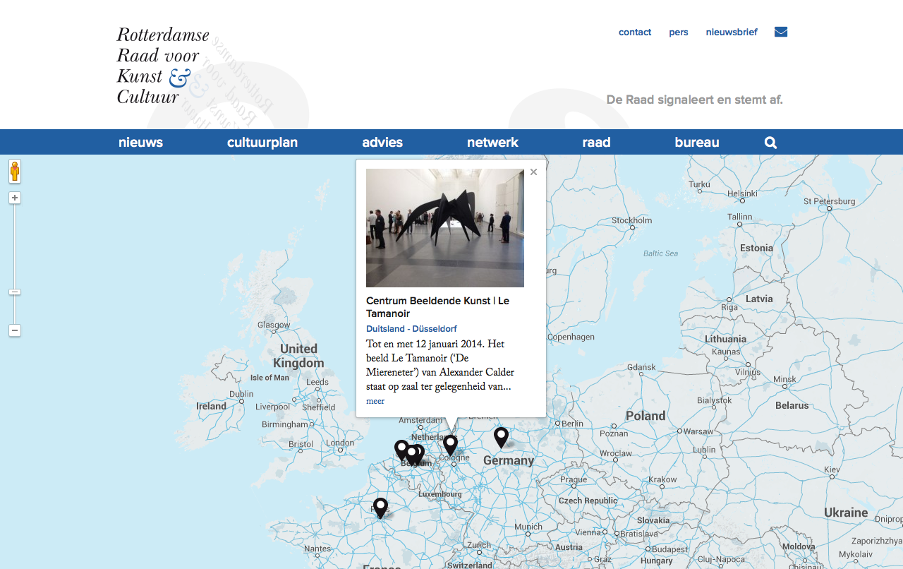903x569 pixels.
Task: Zoom in the map with plus button
Action: [x=15, y=198]
